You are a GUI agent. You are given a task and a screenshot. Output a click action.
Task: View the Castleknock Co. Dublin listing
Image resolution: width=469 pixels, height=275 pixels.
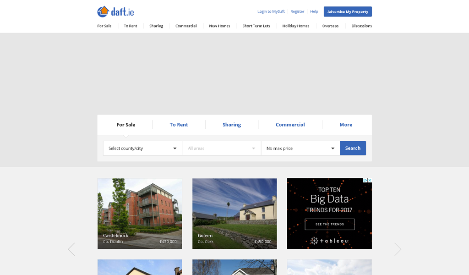[140, 214]
